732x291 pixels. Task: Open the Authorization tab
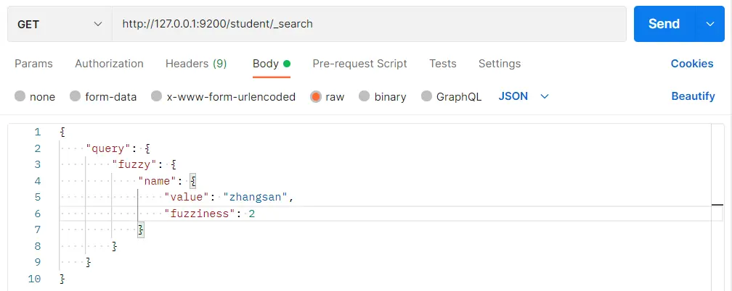click(109, 64)
